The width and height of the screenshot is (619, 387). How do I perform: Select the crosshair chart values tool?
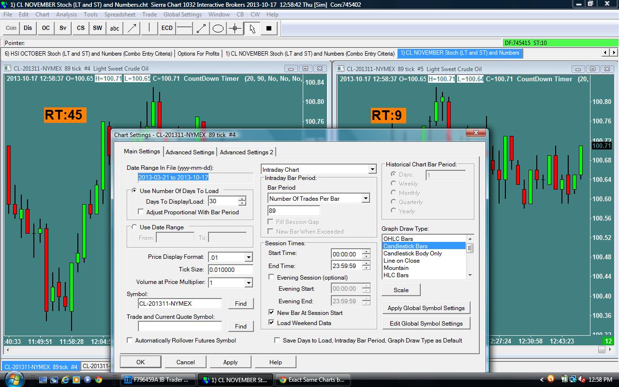pyautogui.click(x=235, y=28)
